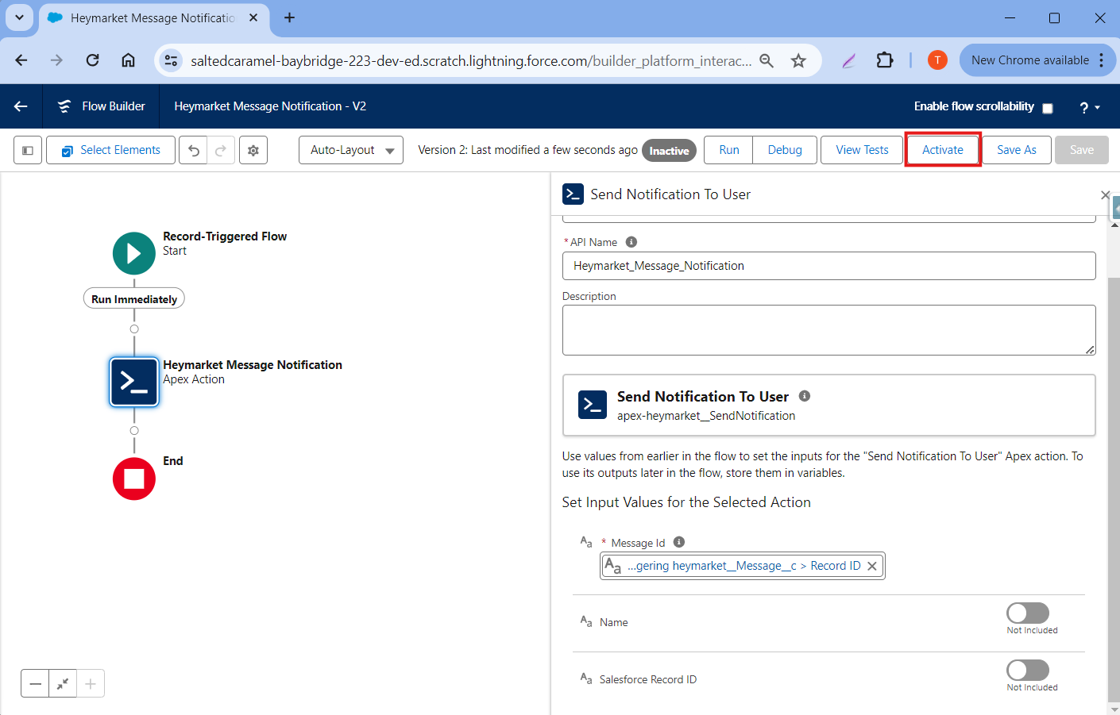The width and height of the screenshot is (1120, 715).
Task: Click the Select Elements button
Action: point(110,150)
